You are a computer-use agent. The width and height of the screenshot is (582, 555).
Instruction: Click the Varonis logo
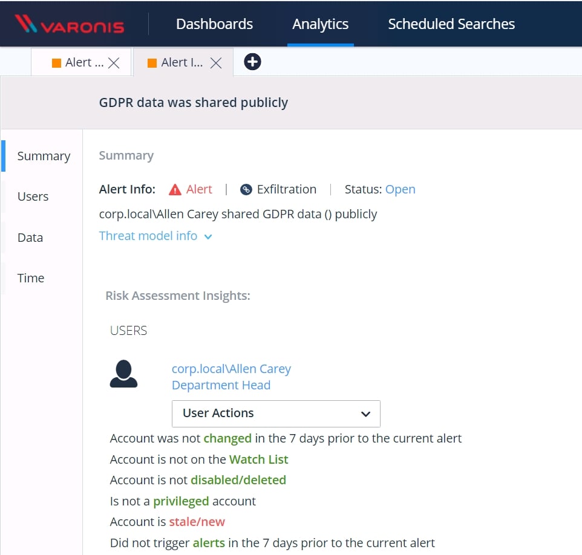[x=70, y=25]
